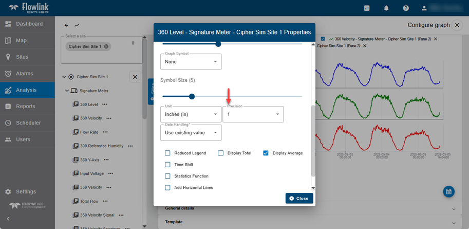
Task: Uncheck the Display Average checkbox
Action: pyautogui.click(x=266, y=153)
